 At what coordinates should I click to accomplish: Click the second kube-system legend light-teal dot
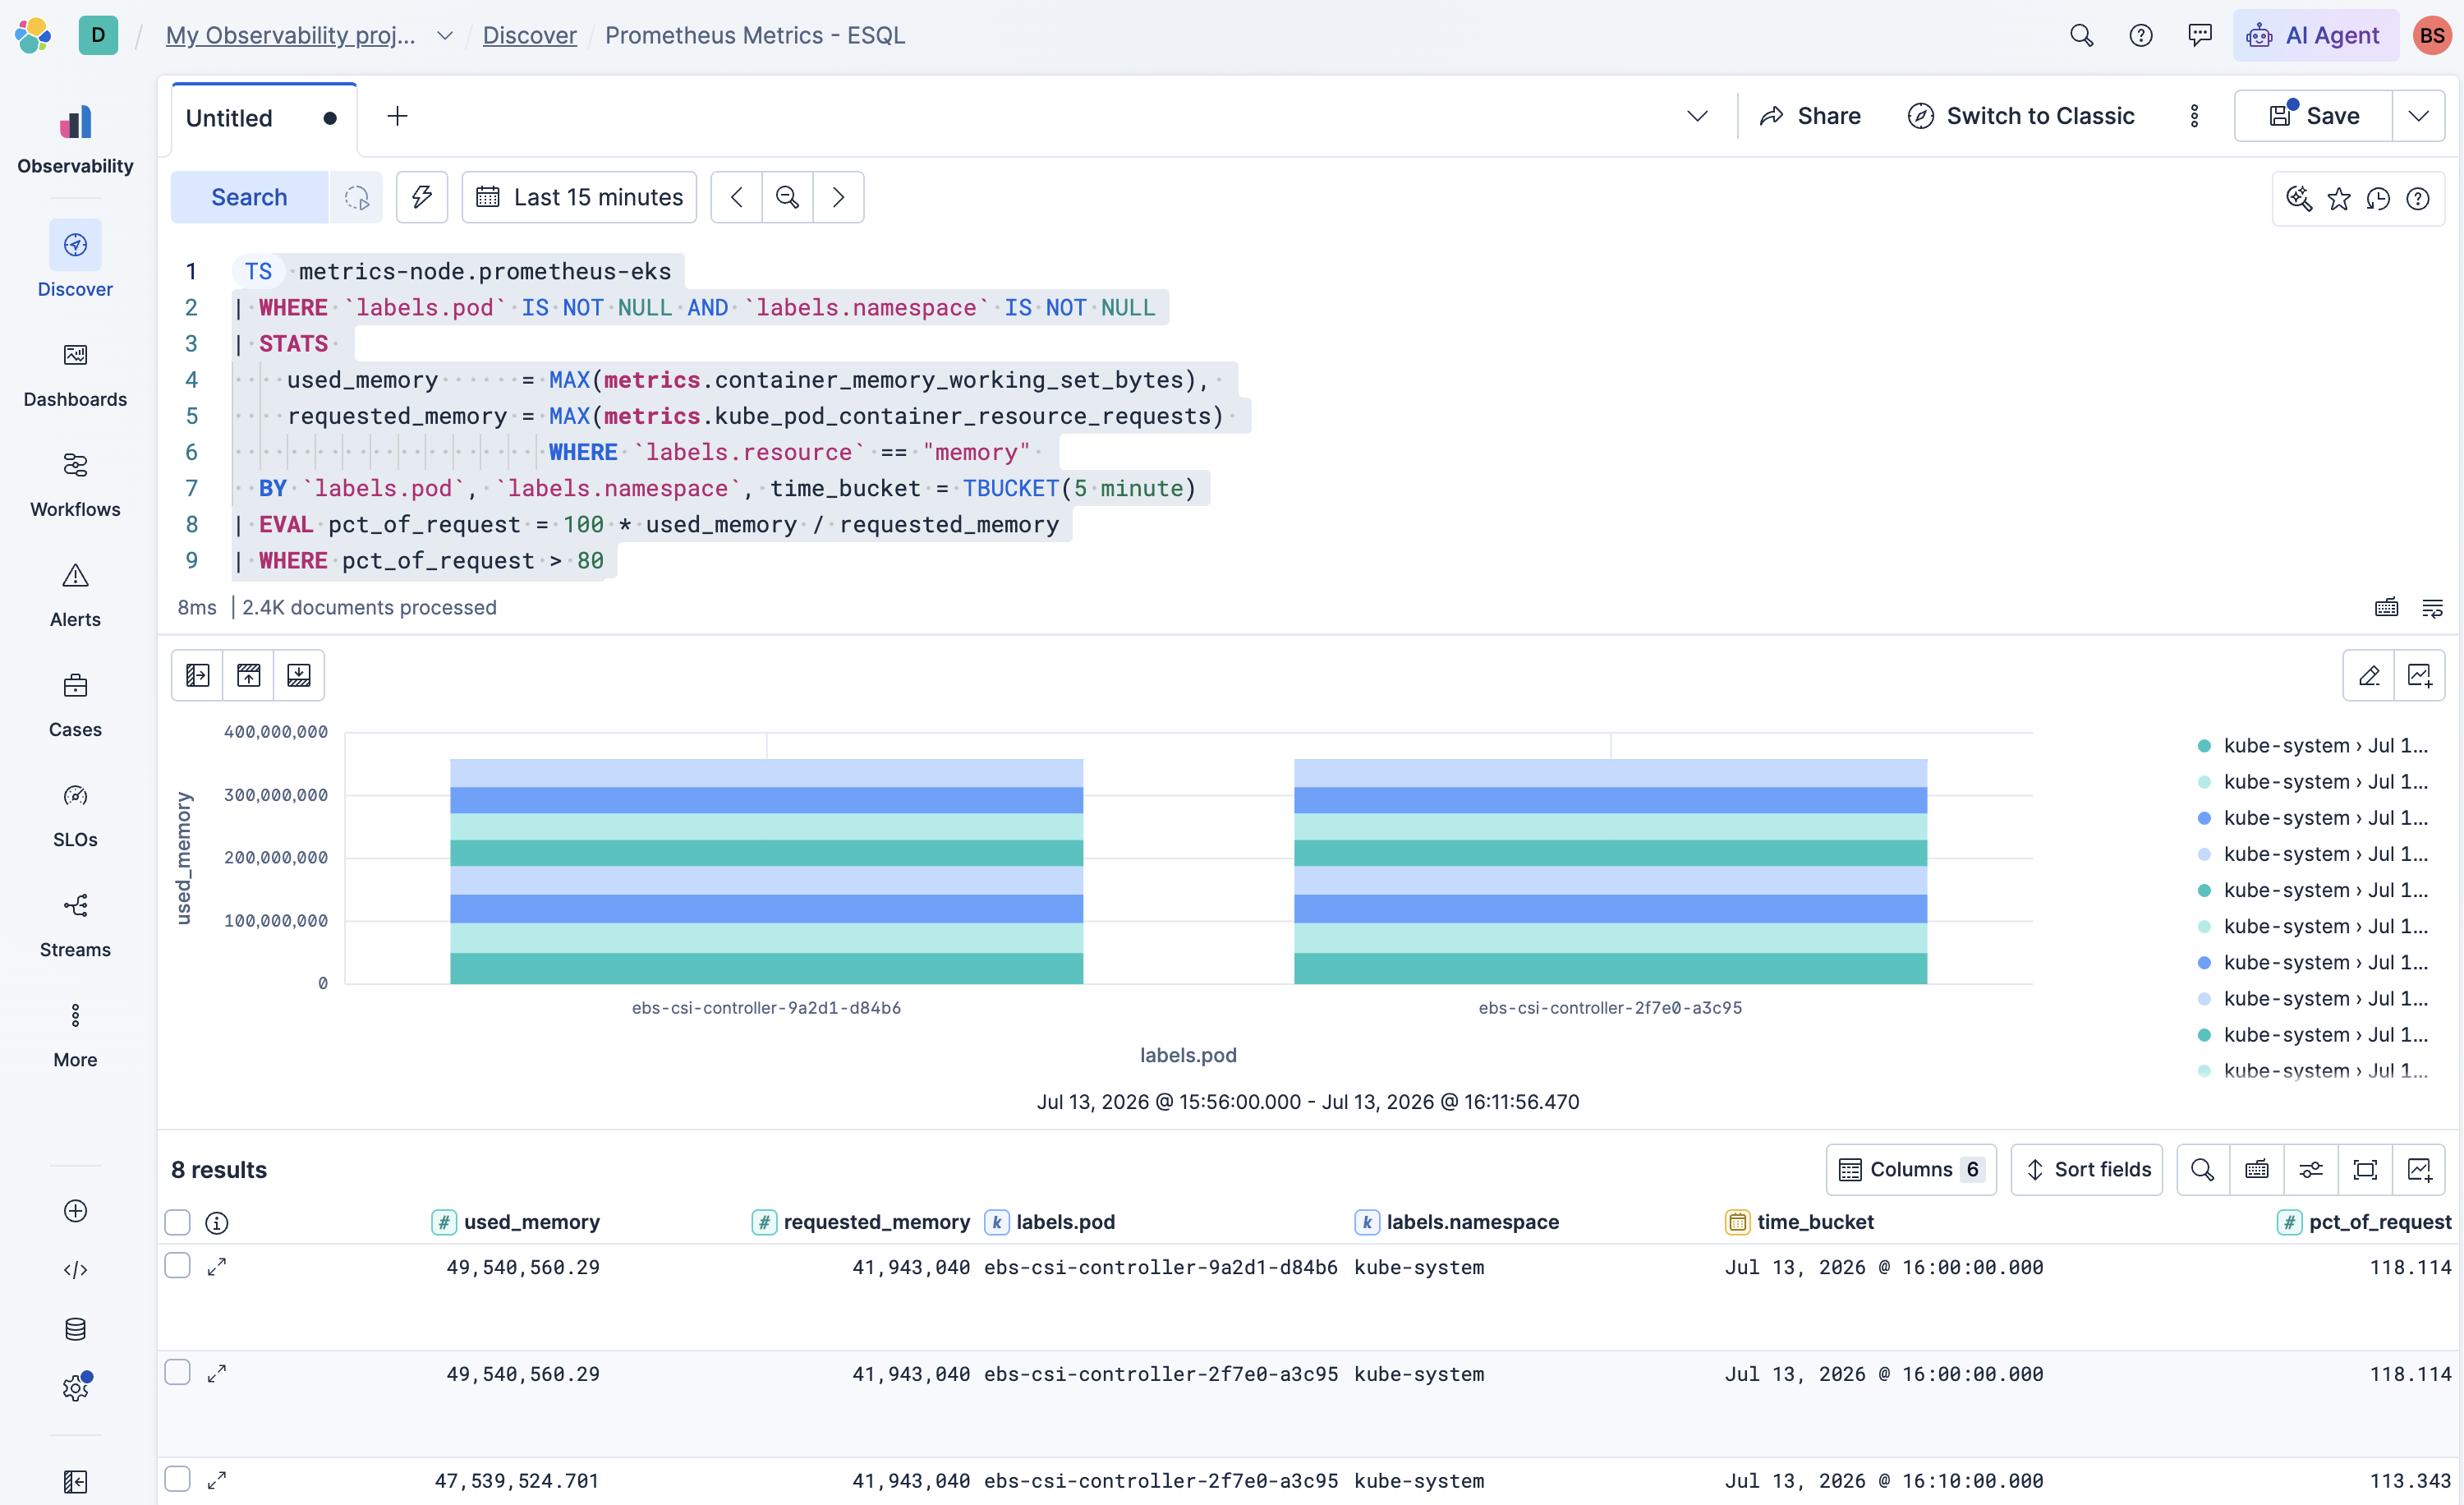[2204, 782]
